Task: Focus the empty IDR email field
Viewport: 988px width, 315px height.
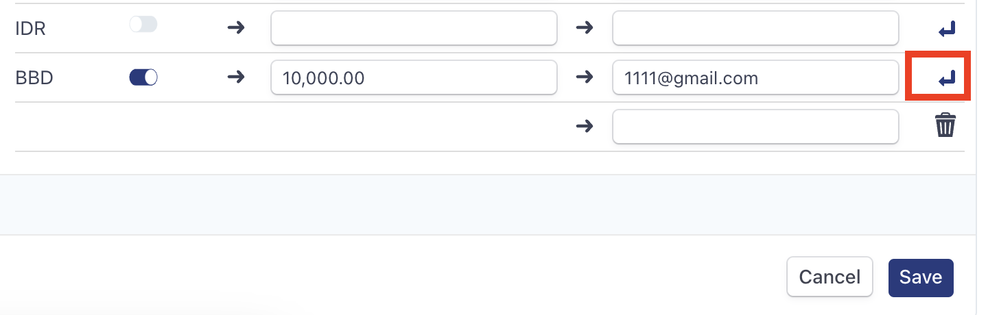Action: (755, 28)
